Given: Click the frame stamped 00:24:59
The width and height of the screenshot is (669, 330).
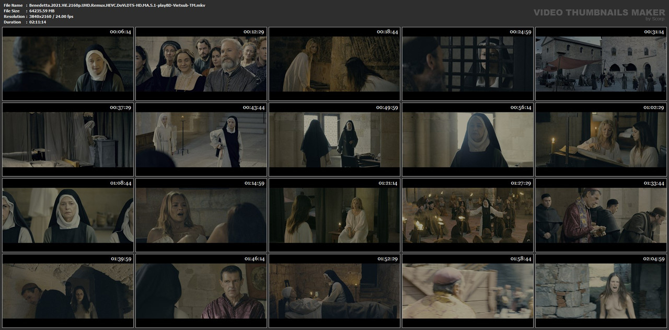Looking at the screenshot, I should pos(468,64).
